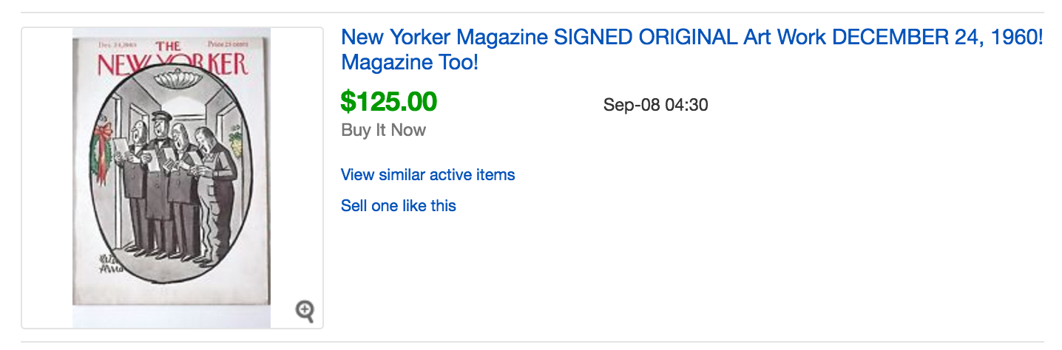Click the cover's printed date in corner

112,45
